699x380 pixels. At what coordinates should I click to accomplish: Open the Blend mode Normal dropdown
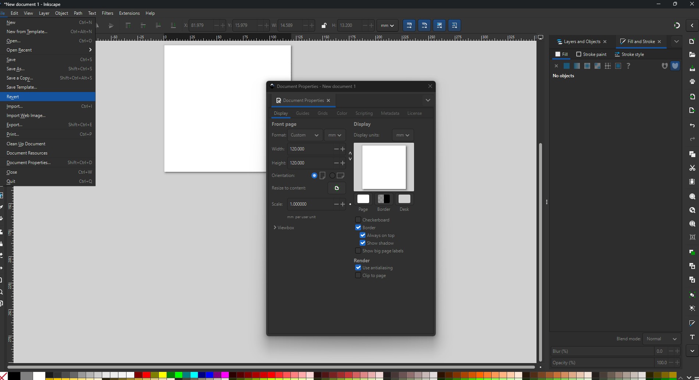661,339
